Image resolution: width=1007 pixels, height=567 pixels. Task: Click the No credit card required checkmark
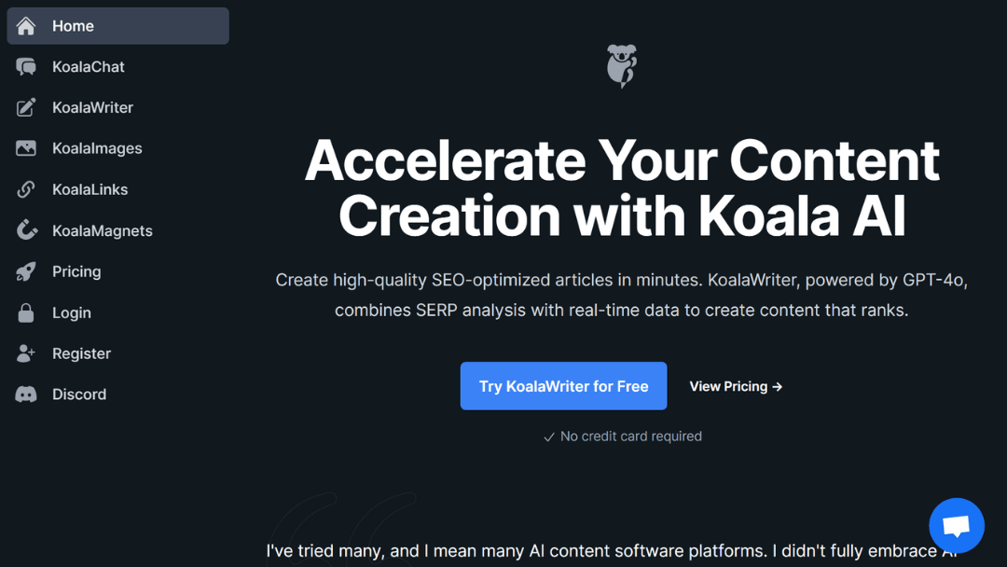point(549,436)
